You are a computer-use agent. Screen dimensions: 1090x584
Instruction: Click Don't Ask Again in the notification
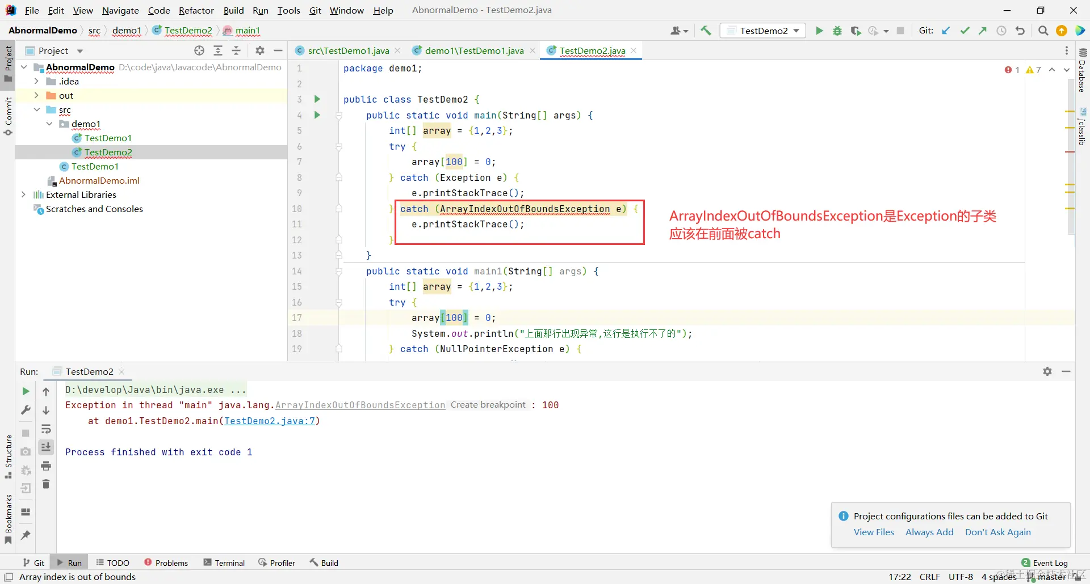coord(998,532)
